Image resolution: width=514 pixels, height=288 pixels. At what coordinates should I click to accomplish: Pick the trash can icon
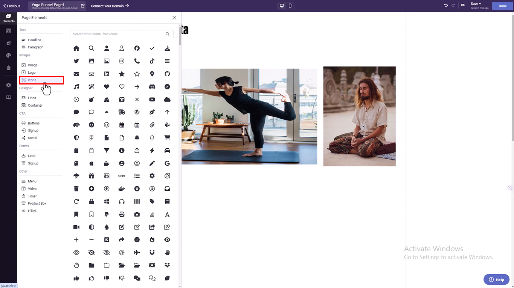click(x=76, y=189)
